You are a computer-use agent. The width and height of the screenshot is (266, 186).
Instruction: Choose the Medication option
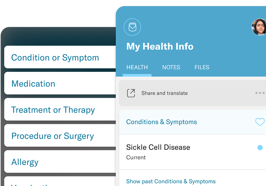pyautogui.click(x=33, y=84)
